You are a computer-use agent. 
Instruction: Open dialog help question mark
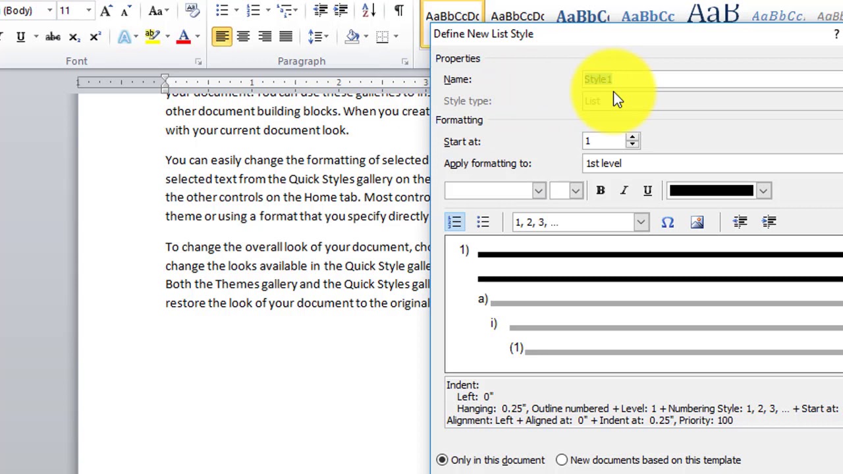pyautogui.click(x=836, y=34)
